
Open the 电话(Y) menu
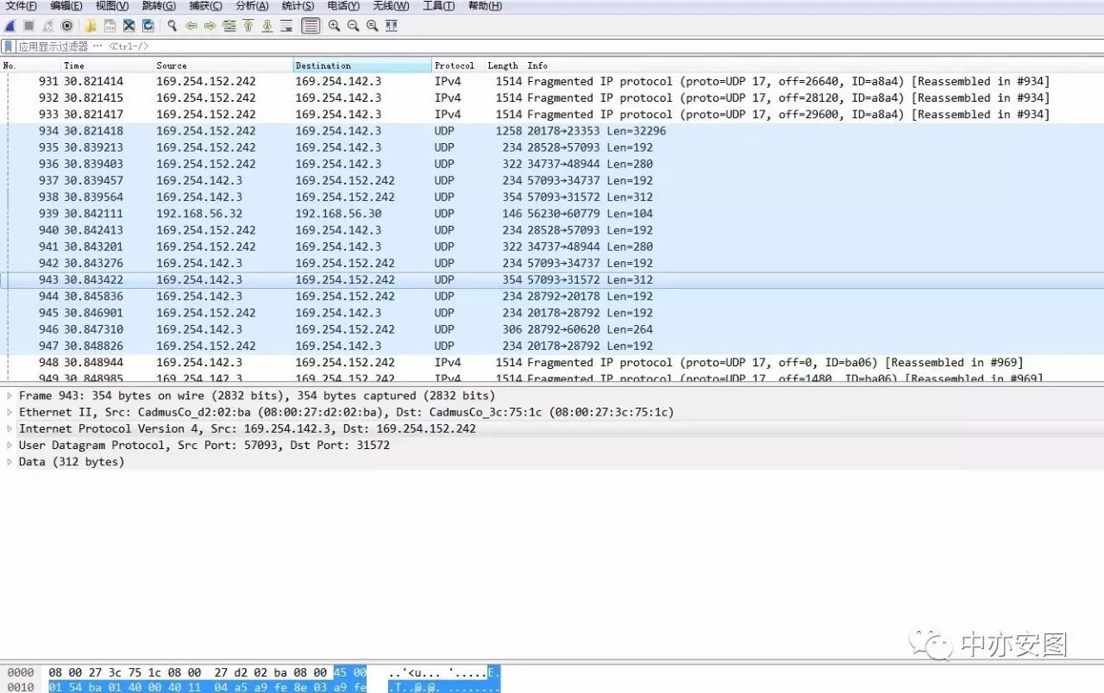343,6
